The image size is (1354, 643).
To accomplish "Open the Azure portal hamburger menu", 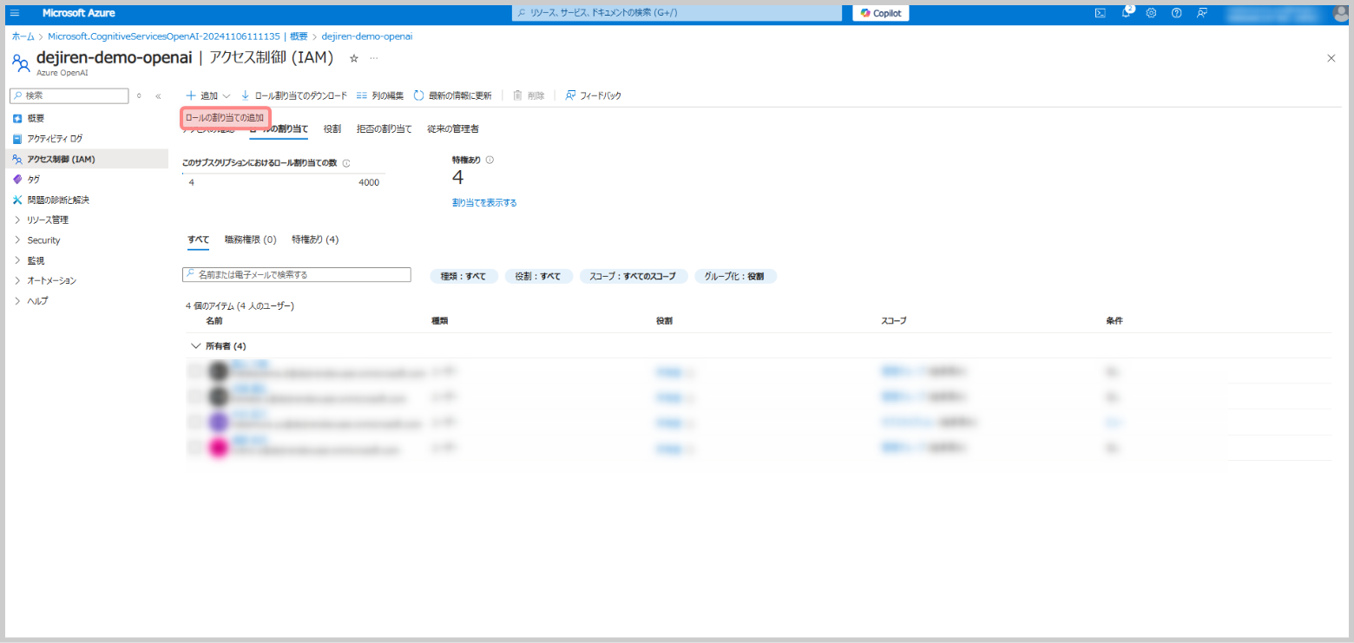I will pos(15,13).
